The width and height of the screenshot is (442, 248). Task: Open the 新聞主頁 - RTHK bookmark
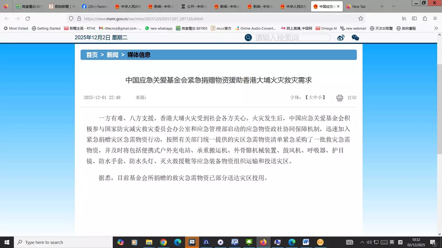80,28
